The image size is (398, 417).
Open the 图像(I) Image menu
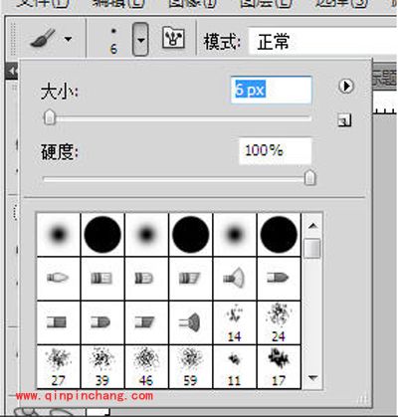[192, 3]
